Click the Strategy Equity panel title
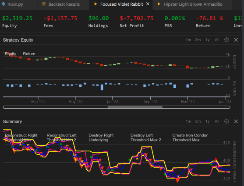Screen dimensions: 244x186 [x=18, y=40]
